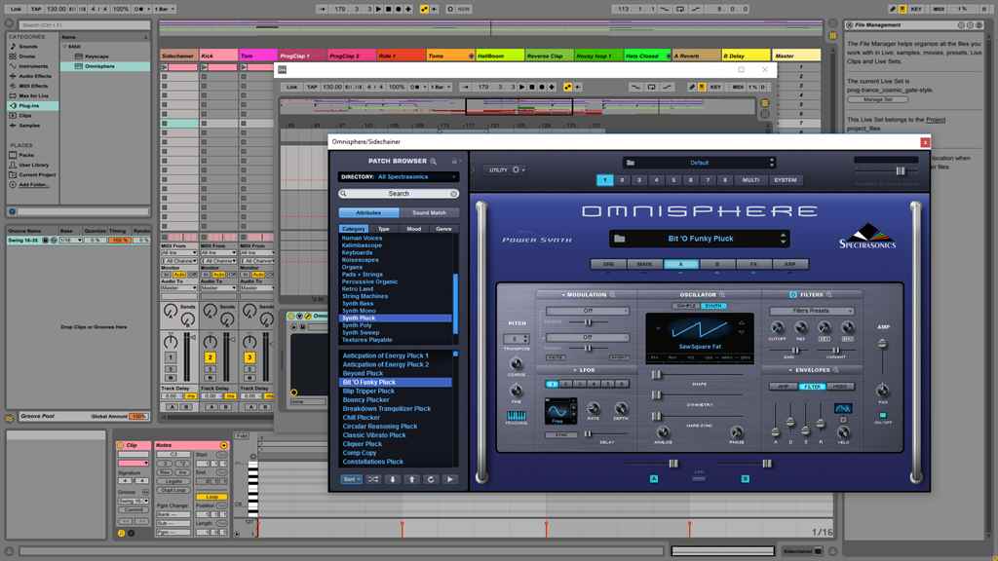Screen dimensions: 998x561
Task: Toggle the Link button in Live's top bar
Action: click(x=16, y=9)
